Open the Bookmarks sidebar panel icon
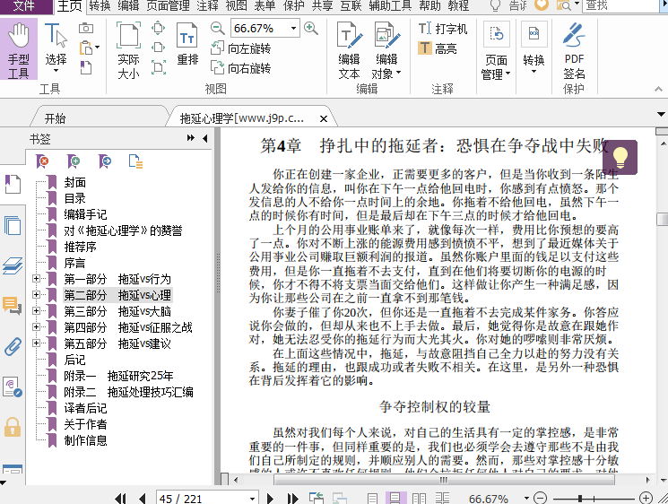Viewport: 668px width, 504px height. coord(13,185)
